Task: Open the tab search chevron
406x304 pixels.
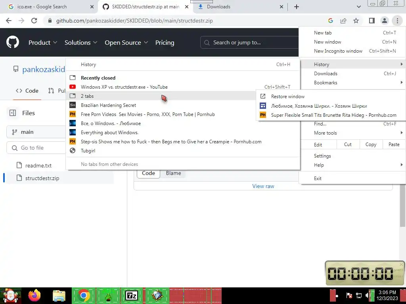Action: (358, 7)
